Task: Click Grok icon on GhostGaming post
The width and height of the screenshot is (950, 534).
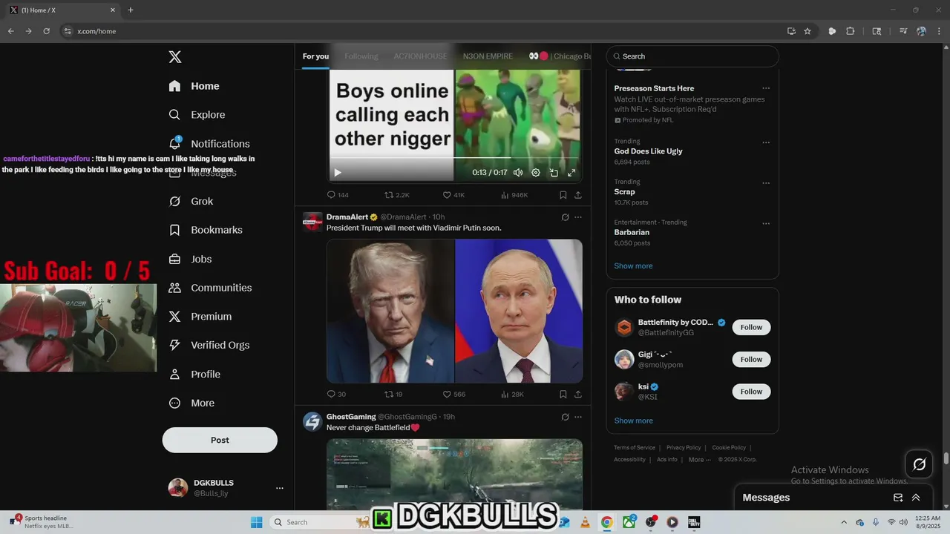Action: tap(565, 417)
